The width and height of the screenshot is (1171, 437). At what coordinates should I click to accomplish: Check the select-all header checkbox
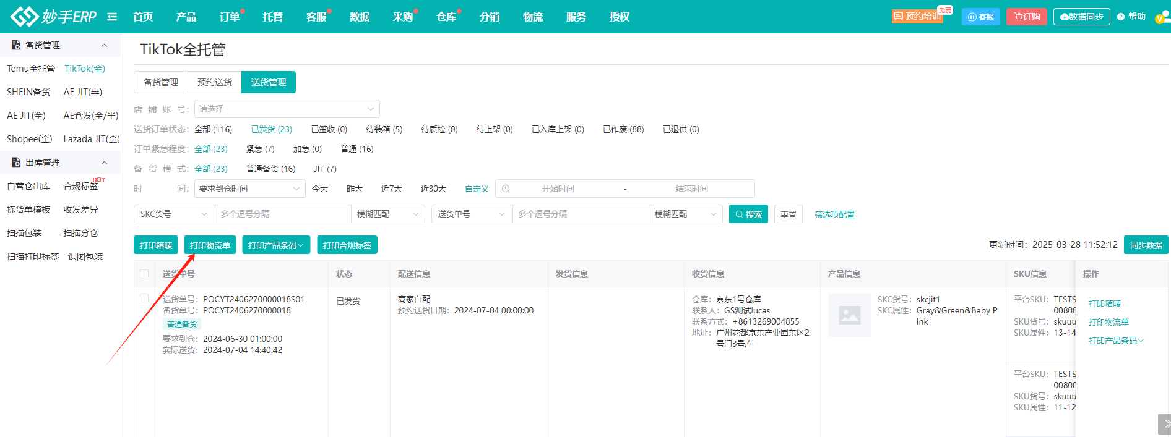(144, 274)
